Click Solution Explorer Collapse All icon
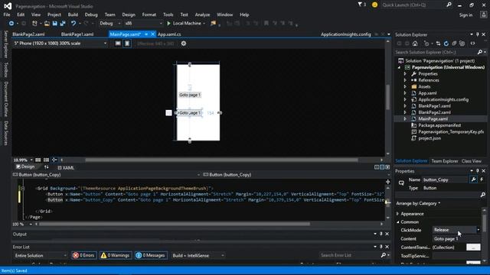490x275 pixels. coord(454,44)
